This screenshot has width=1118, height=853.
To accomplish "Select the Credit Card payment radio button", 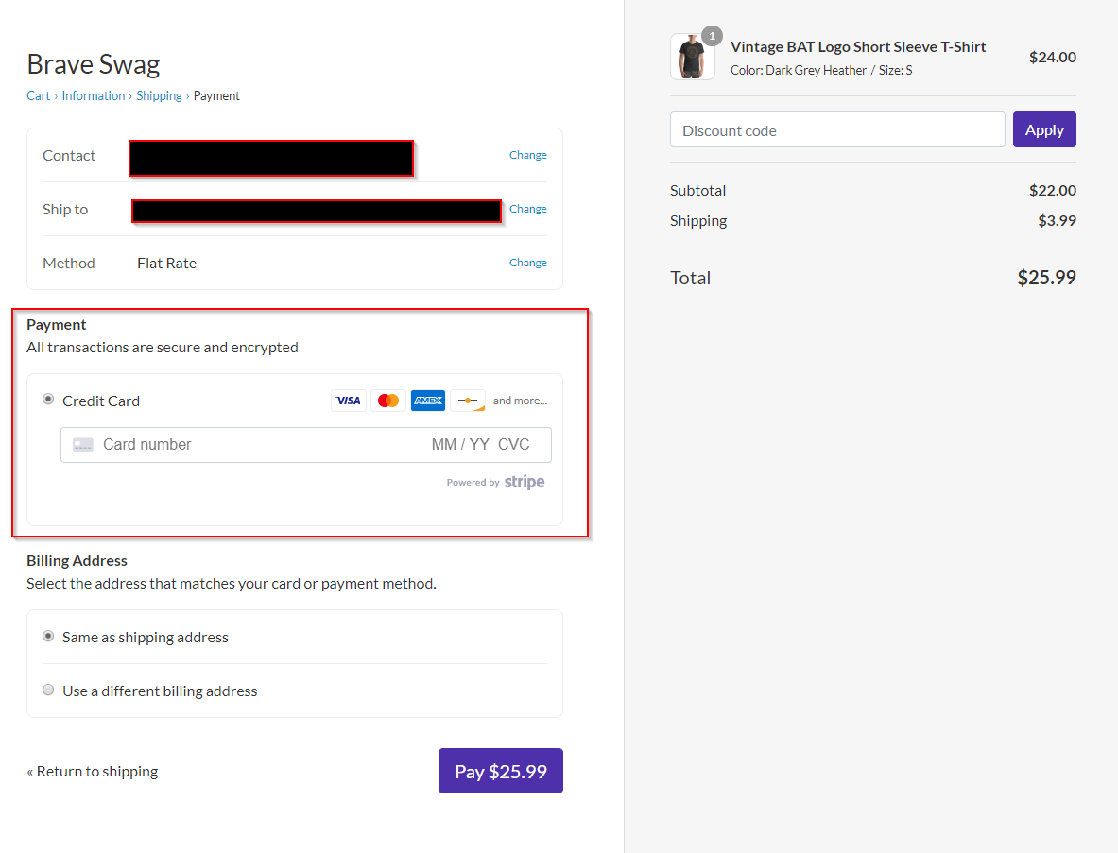I will coord(48,400).
